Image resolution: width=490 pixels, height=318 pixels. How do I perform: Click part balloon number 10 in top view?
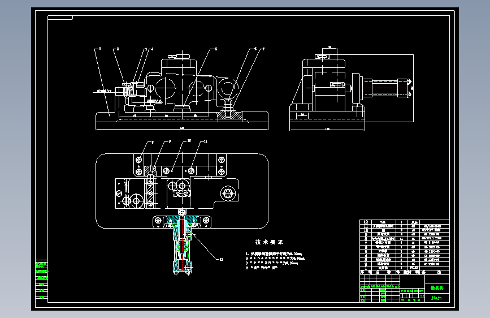[189, 141]
